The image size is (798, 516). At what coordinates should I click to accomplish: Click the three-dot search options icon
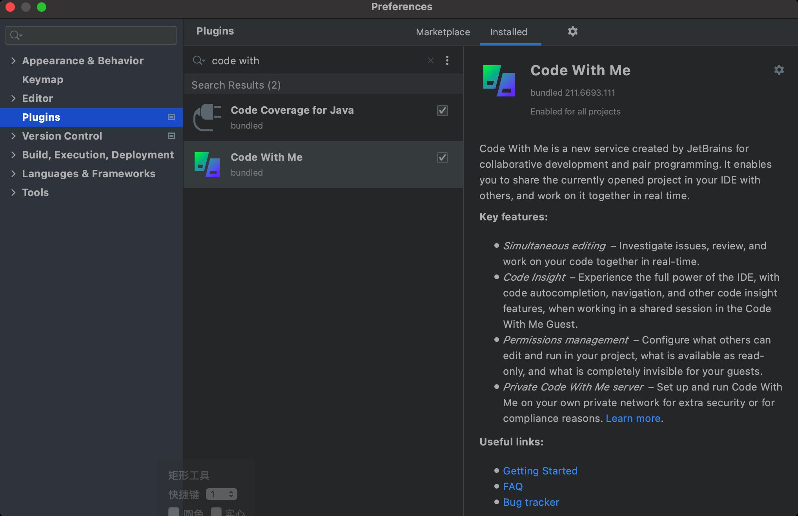tap(447, 60)
